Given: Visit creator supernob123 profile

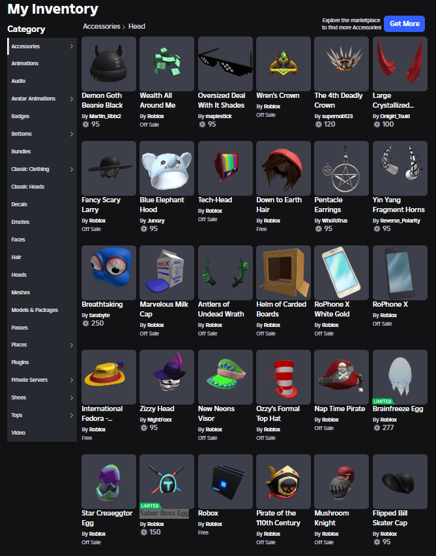Looking at the screenshot, I should point(337,116).
